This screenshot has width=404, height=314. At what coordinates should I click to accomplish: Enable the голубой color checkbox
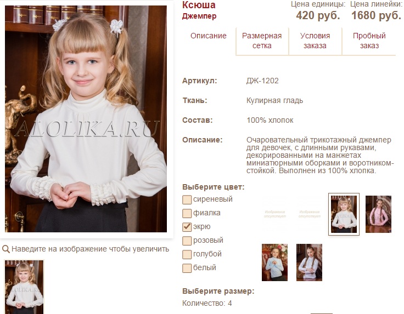click(187, 254)
